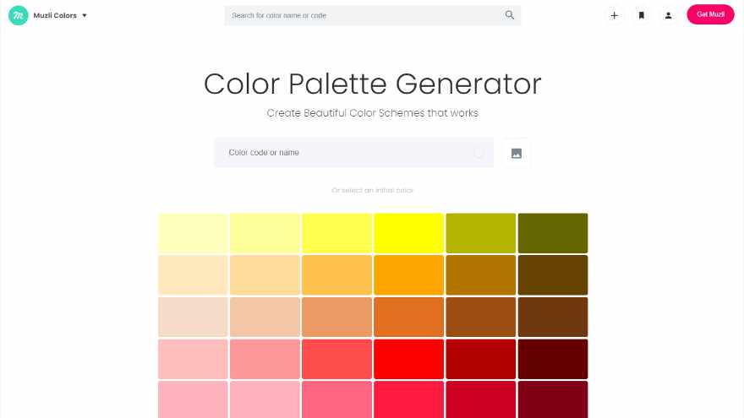The width and height of the screenshot is (744, 418).
Task: Pick the dark olive green swatch
Action: pyautogui.click(x=553, y=232)
